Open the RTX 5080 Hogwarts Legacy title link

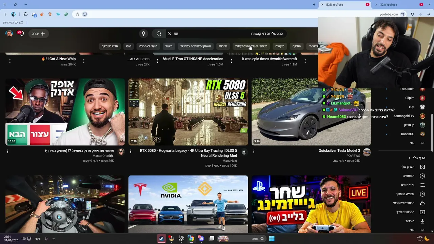point(189,153)
